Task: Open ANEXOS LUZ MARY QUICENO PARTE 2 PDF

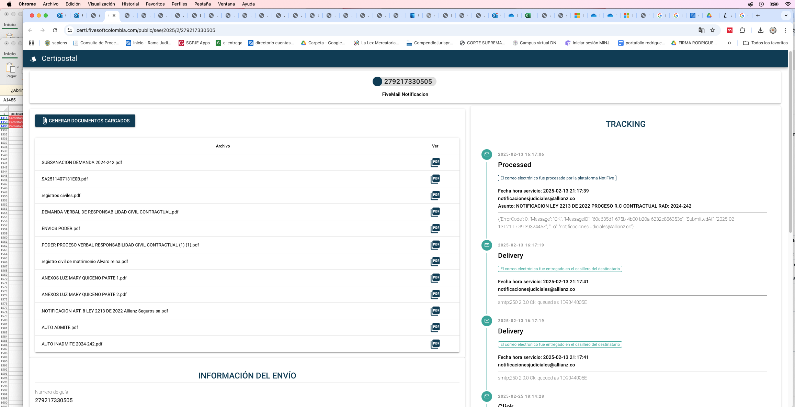Action: point(435,294)
